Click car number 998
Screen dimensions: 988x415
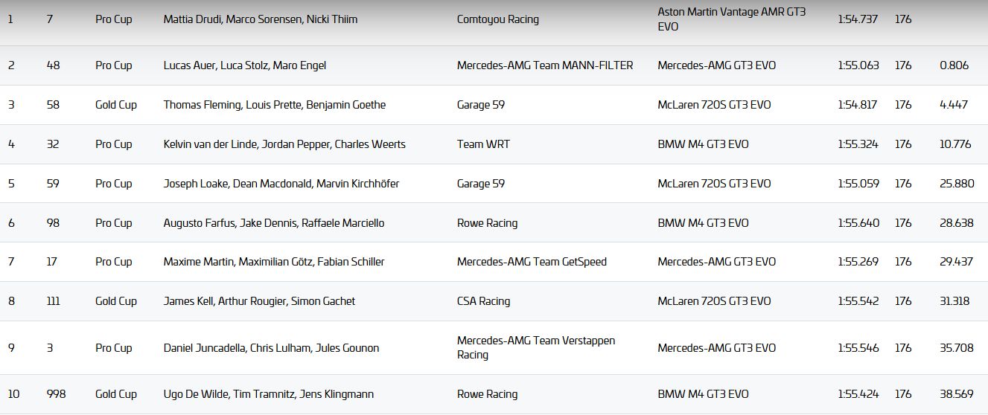pos(56,394)
